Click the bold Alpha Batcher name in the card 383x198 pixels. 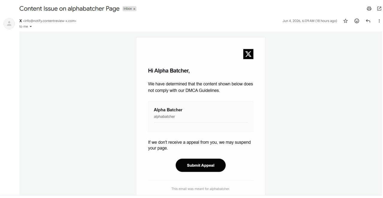(168, 110)
